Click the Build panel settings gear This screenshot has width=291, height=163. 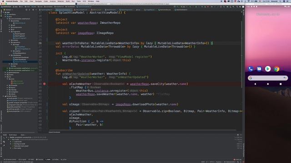tap(238, 135)
